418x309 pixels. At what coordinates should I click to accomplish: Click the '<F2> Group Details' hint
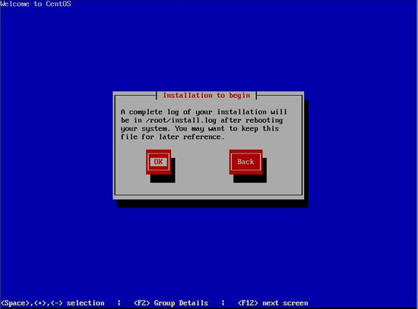pyautogui.click(x=171, y=303)
